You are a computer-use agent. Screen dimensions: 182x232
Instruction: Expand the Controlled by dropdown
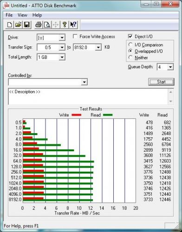(84, 82)
